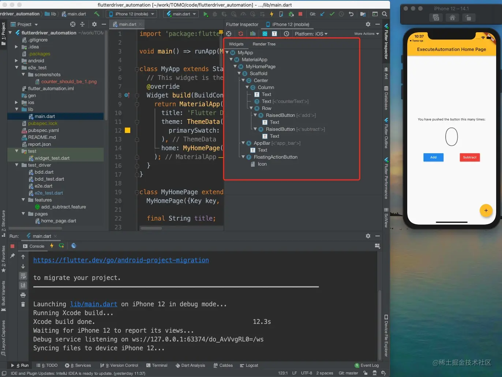Toggle scroll-to-end in the Run console
The width and height of the screenshot is (502, 377).
(23, 285)
